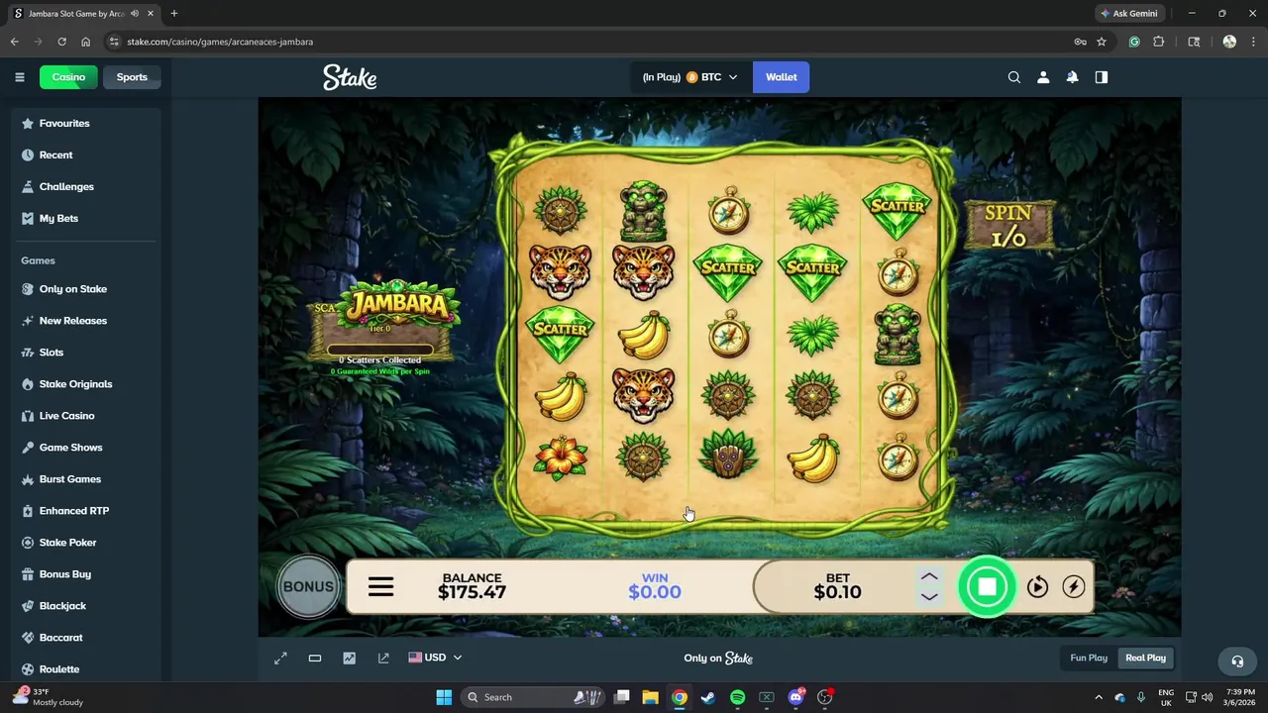Open the game menu hamburger icon
The width and height of the screenshot is (1268, 713).
point(380,587)
